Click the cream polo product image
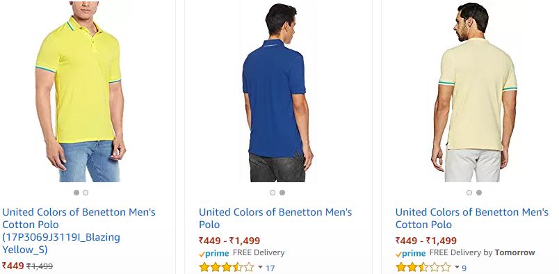 pos(474,92)
